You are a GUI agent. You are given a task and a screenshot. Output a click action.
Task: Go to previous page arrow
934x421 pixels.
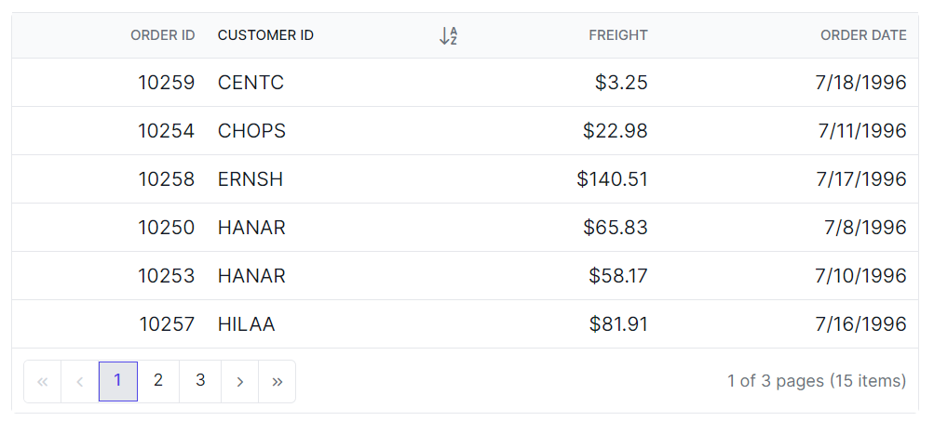[x=80, y=381]
